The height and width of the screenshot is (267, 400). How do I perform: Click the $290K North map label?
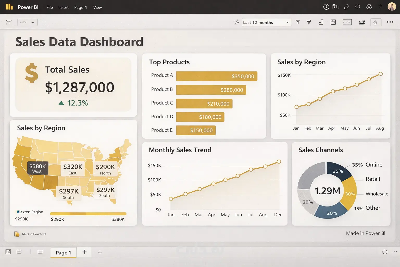tap(105, 169)
